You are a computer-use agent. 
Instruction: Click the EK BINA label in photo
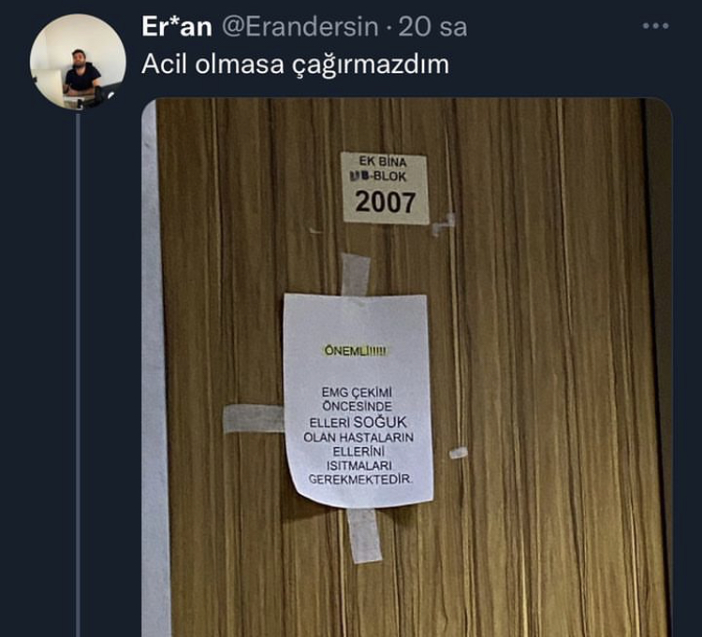coord(383,161)
